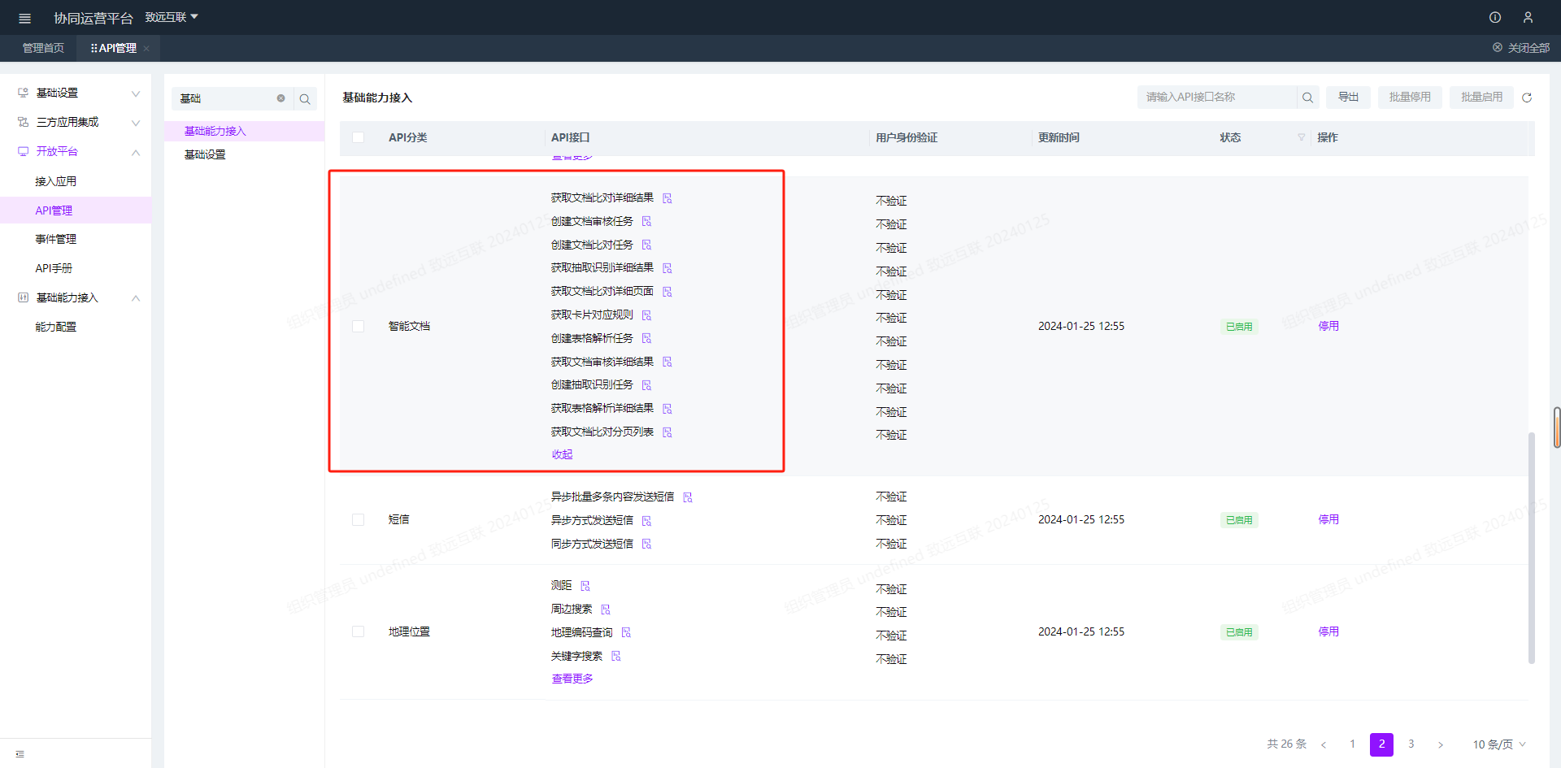
Task: Click status column filter icon
Action: [1301, 137]
